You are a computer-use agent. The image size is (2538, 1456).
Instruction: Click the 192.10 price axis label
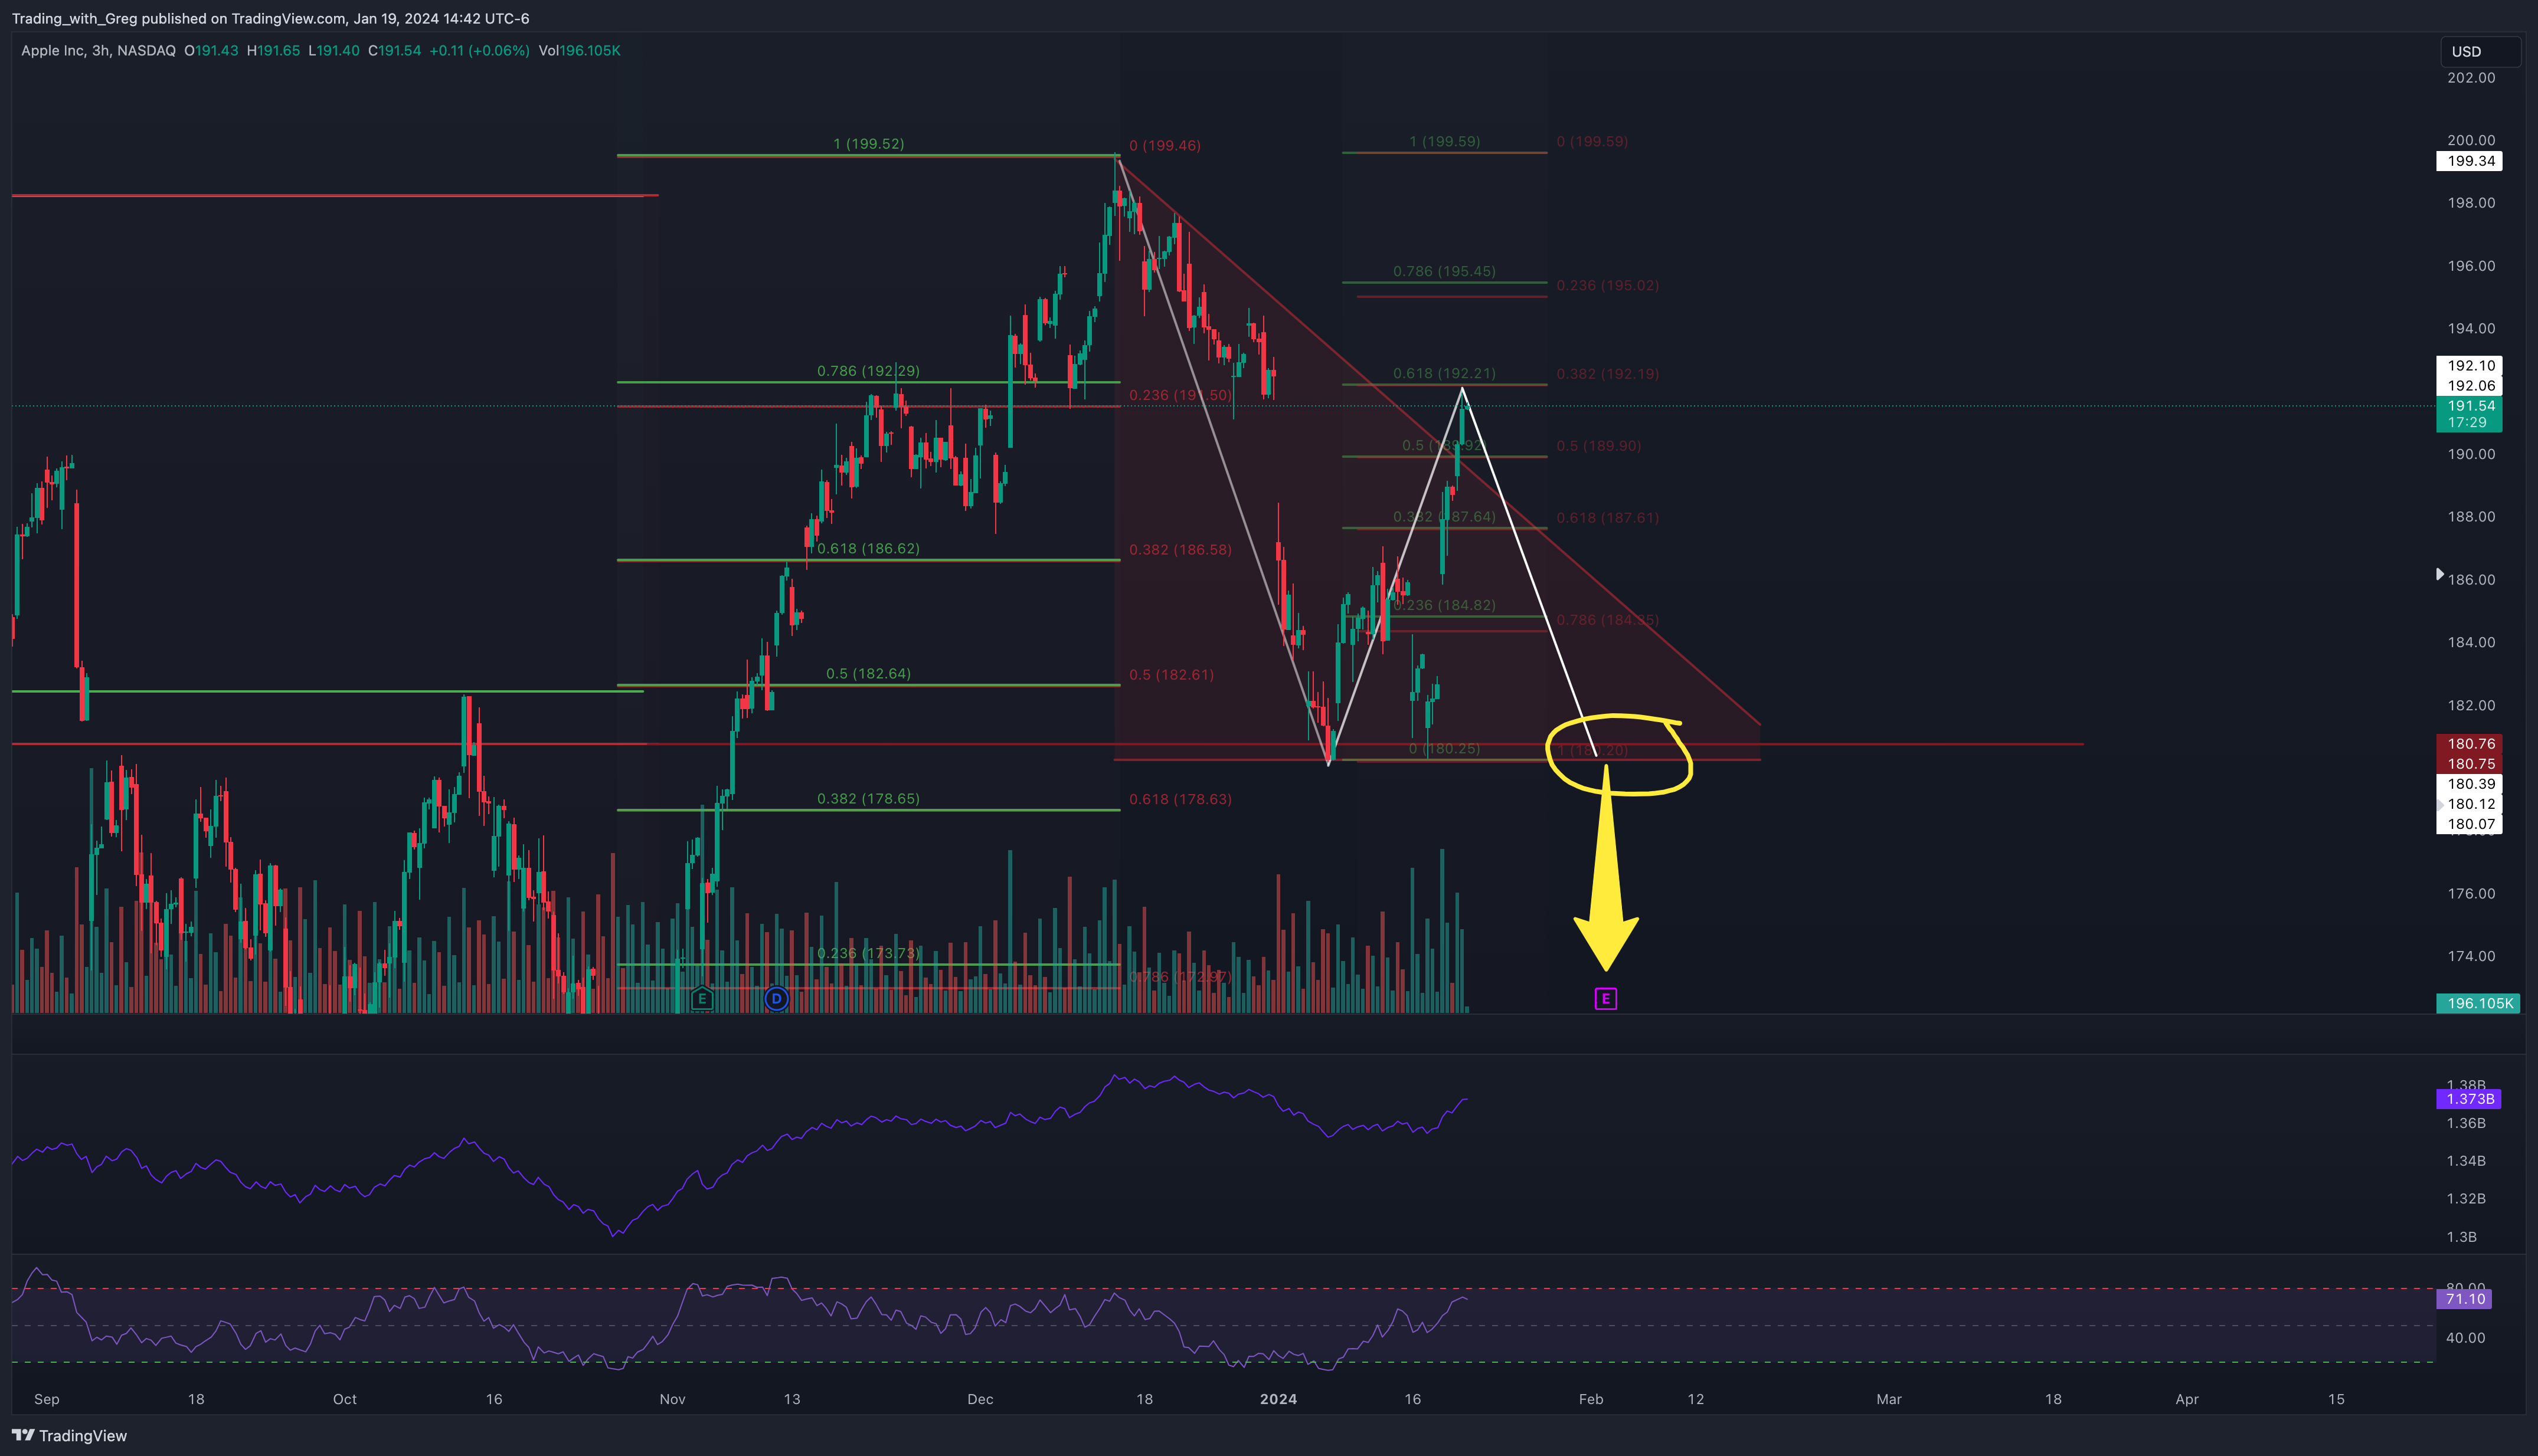point(2469,365)
